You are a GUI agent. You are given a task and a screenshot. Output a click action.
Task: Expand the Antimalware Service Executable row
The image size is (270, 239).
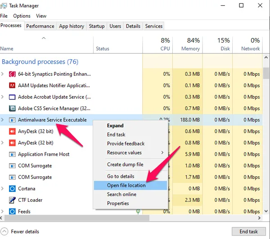[2, 120]
